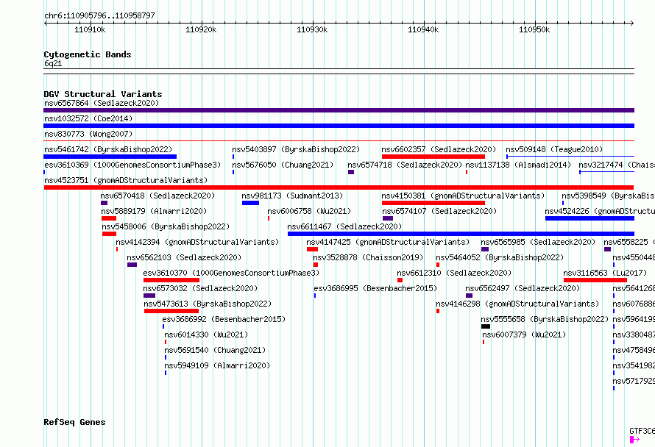Image resolution: width=655 pixels, height=447 pixels.
Task: Click the purple block under nsv6562103
Action: 132,265
